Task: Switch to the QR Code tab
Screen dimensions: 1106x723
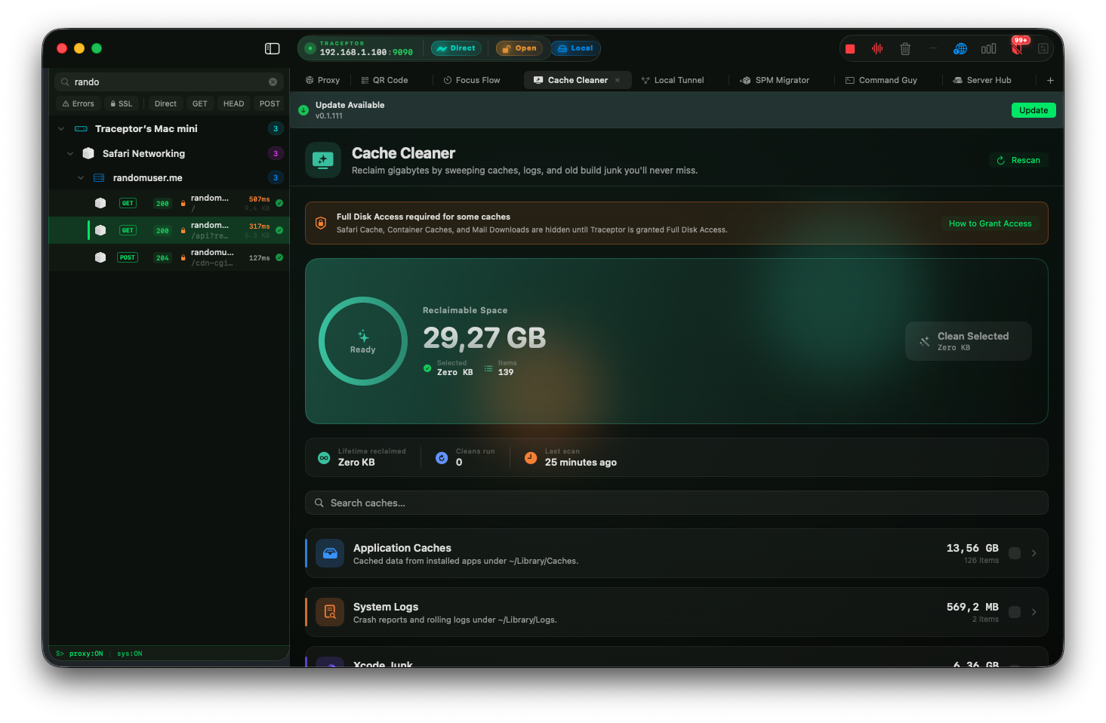Action: tap(385, 80)
